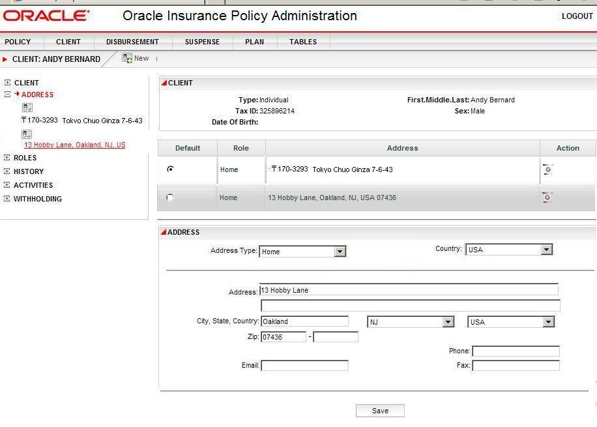Image resolution: width=597 pixels, height=427 pixels.
Task: Select the ROLES item in the tree
Action: 25,158
